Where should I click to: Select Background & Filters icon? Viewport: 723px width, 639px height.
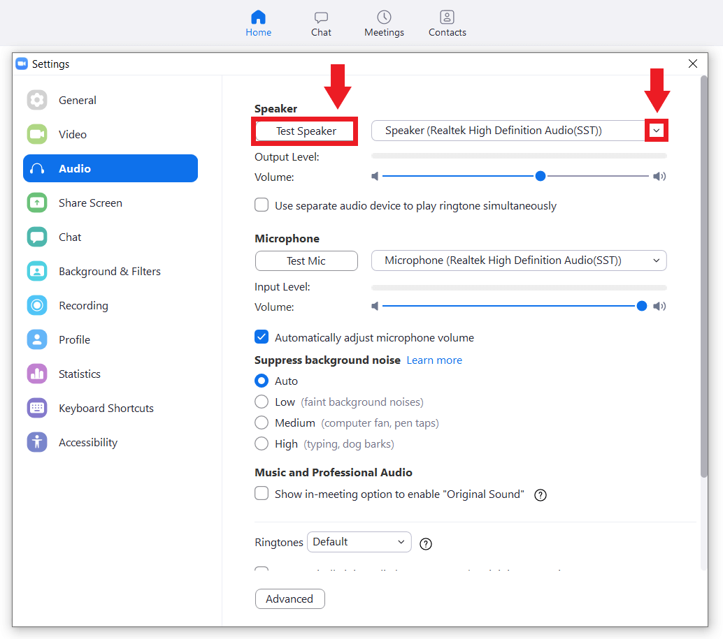pyautogui.click(x=36, y=271)
